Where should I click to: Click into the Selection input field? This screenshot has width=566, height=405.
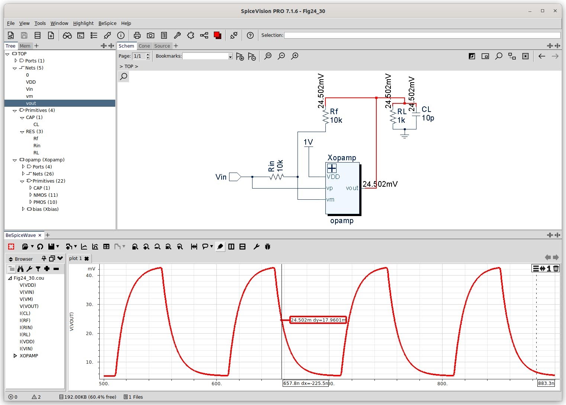(x=422, y=35)
